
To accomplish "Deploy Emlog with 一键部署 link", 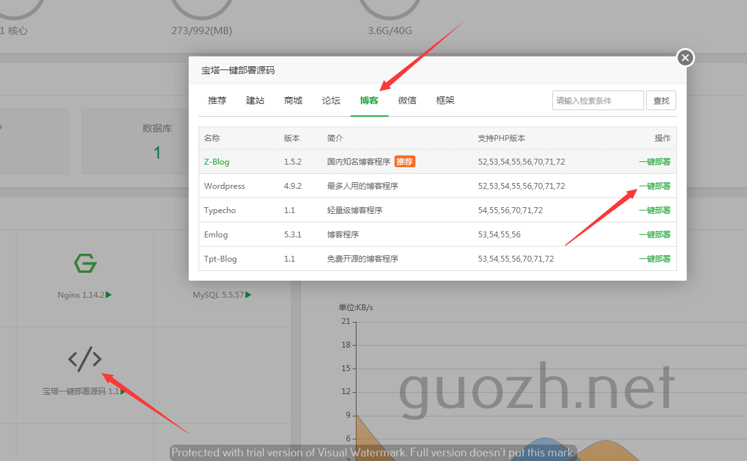I will 655,235.
